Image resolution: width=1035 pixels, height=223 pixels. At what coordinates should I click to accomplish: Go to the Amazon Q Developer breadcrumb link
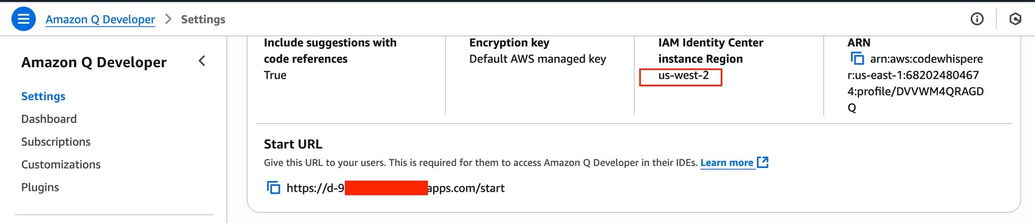[x=100, y=19]
